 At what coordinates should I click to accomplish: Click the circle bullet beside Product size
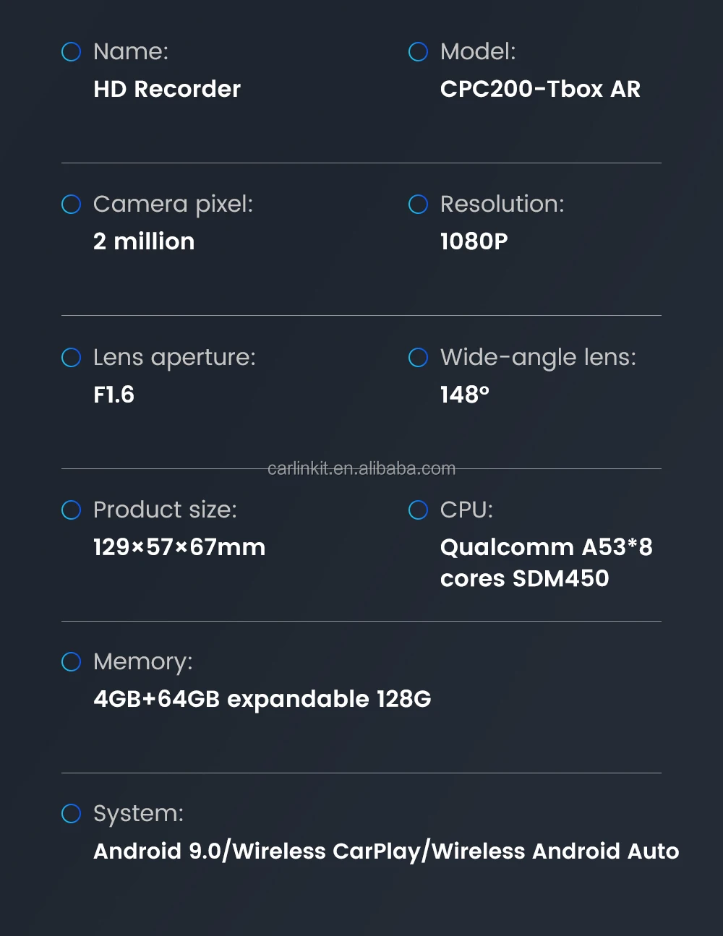pyautogui.click(x=71, y=510)
